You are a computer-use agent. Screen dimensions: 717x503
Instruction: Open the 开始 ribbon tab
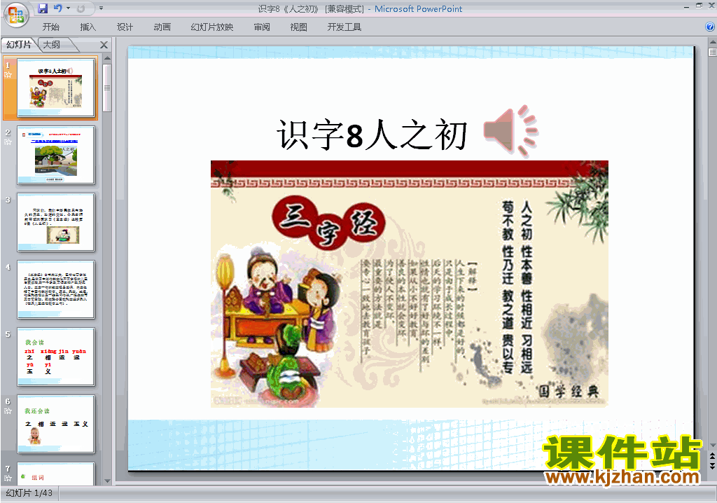tap(50, 27)
